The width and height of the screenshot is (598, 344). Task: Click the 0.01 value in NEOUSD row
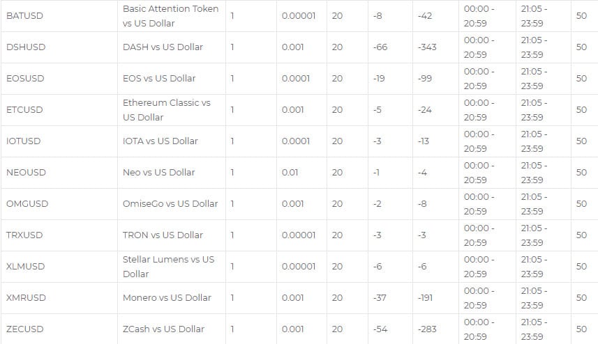point(290,172)
